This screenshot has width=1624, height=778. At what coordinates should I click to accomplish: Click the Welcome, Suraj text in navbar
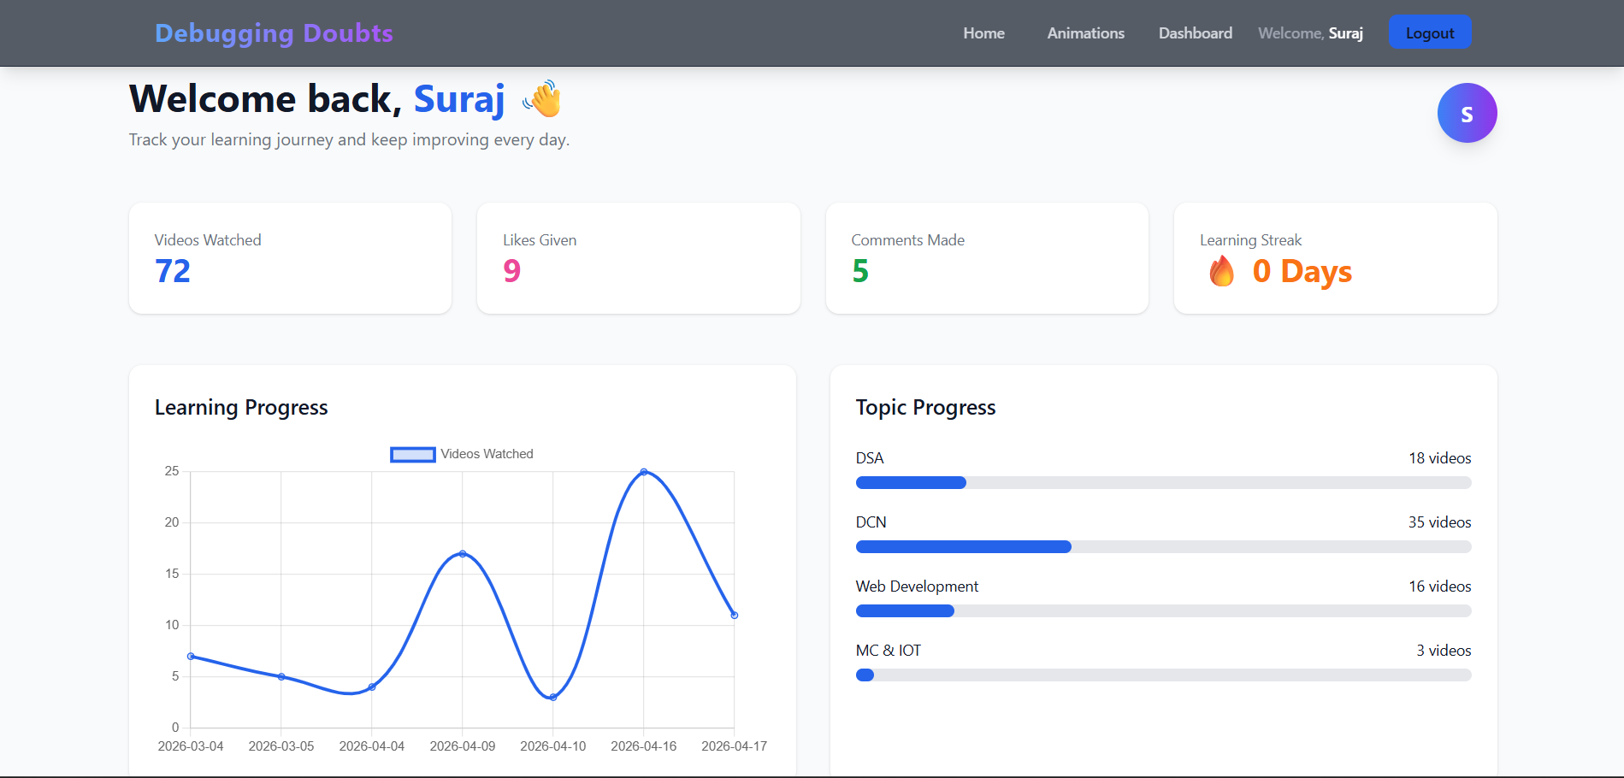[x=1310, y=32]
